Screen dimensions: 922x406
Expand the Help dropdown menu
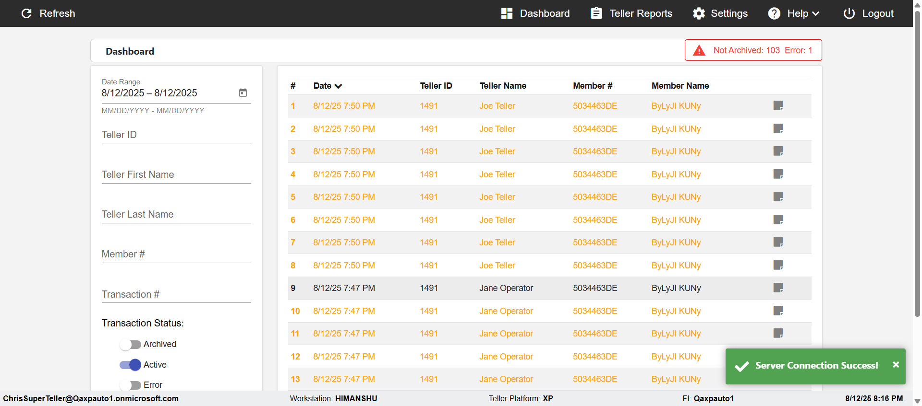tap(794, 13)
